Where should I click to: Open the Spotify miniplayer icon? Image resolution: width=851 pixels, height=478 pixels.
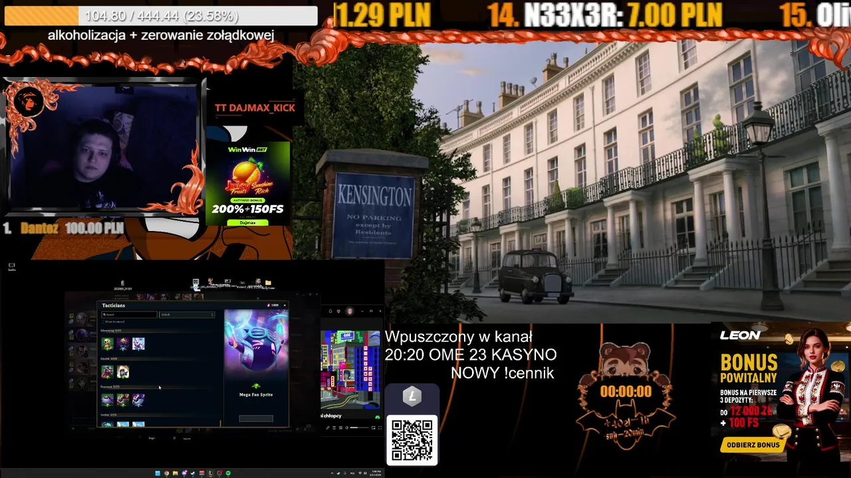(x=374, y=428)
